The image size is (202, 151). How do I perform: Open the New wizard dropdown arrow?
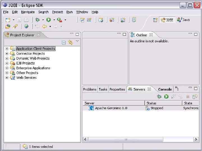pos(13,20)
